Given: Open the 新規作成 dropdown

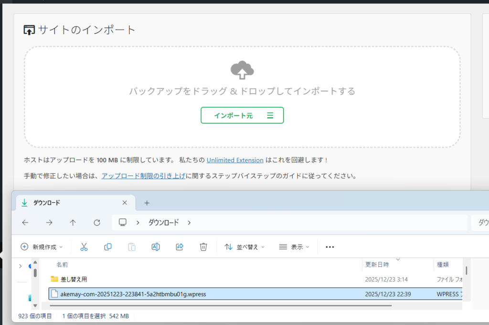Looking at the screenshot, I should (x=42, y=247).
